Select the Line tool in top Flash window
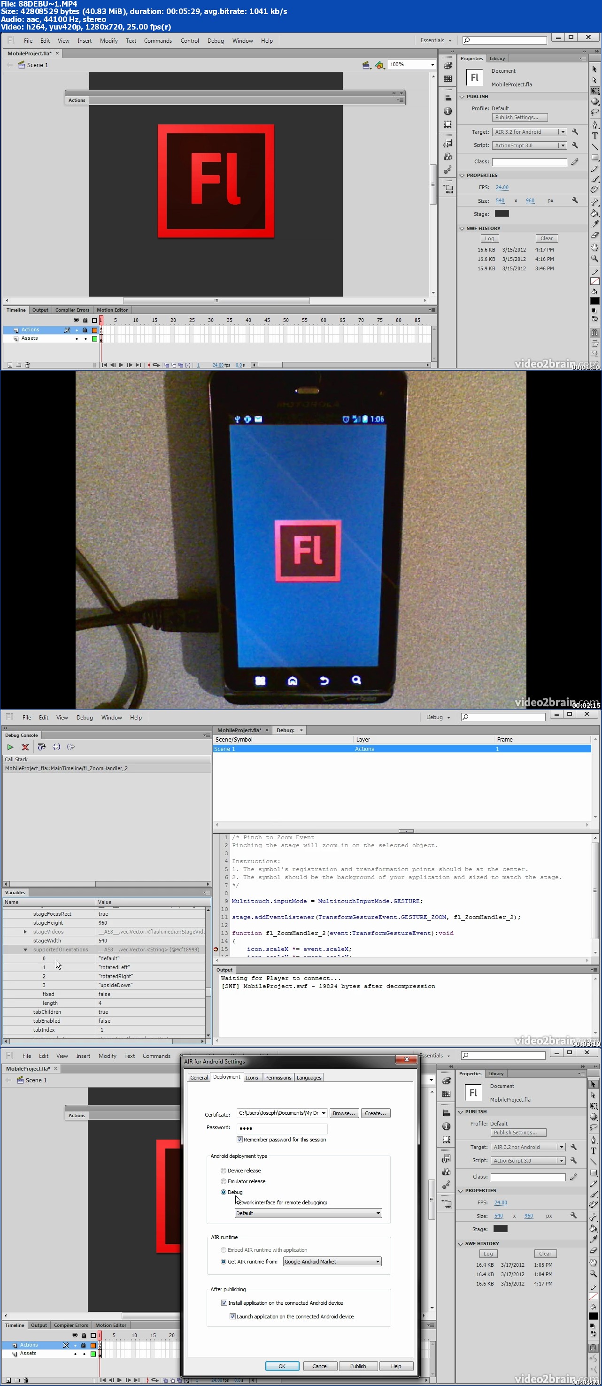Viewport: 602px width, 1386px height. pyautogui.click(x=594, y=146)
